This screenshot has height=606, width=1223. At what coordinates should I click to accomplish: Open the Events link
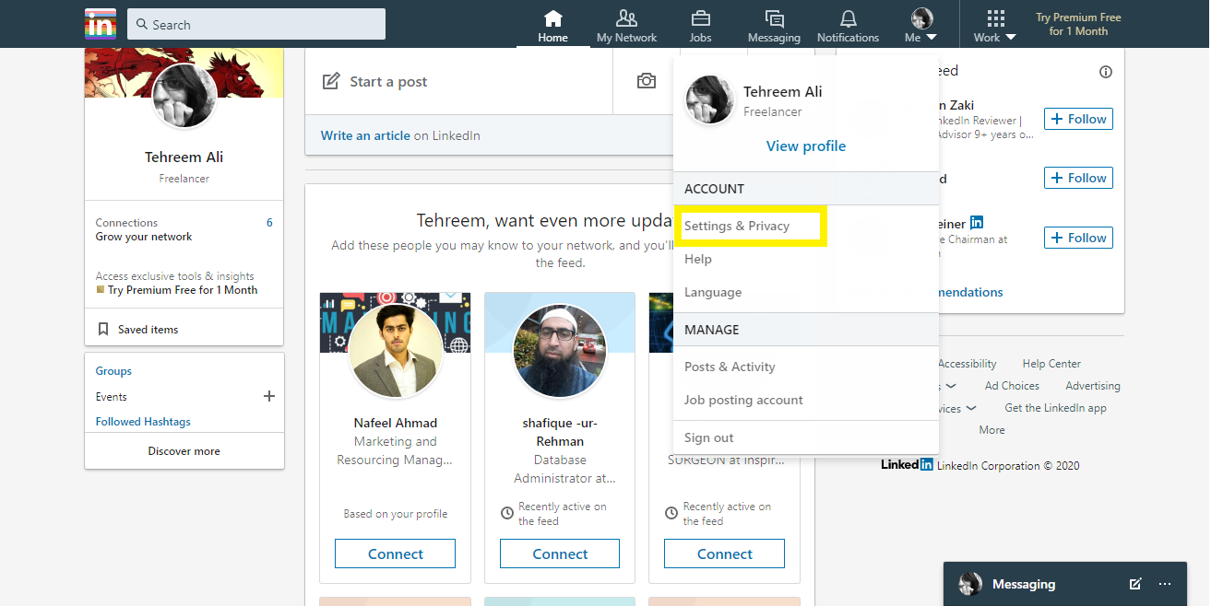112,397
